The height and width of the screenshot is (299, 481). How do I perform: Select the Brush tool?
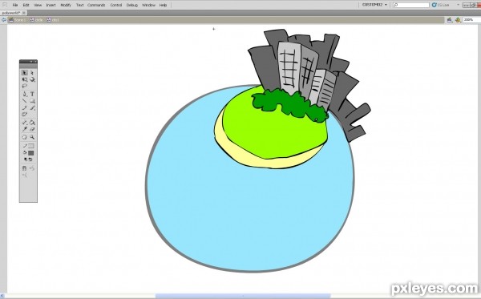coord(32,107)
